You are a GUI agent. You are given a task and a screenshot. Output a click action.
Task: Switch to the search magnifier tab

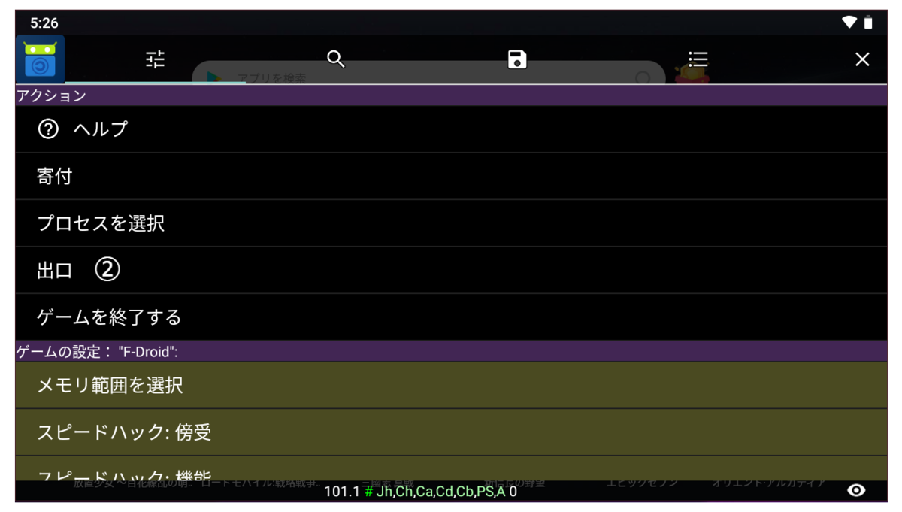tap(336, 59)
